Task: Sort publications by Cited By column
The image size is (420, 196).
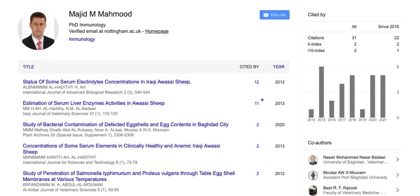Action: coord(249,67)
